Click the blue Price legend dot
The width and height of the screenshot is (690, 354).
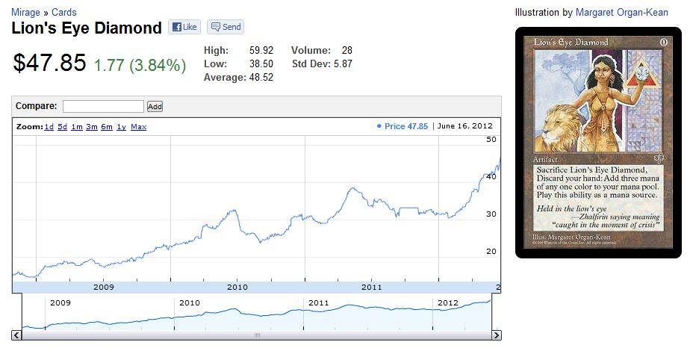[379, 126]
